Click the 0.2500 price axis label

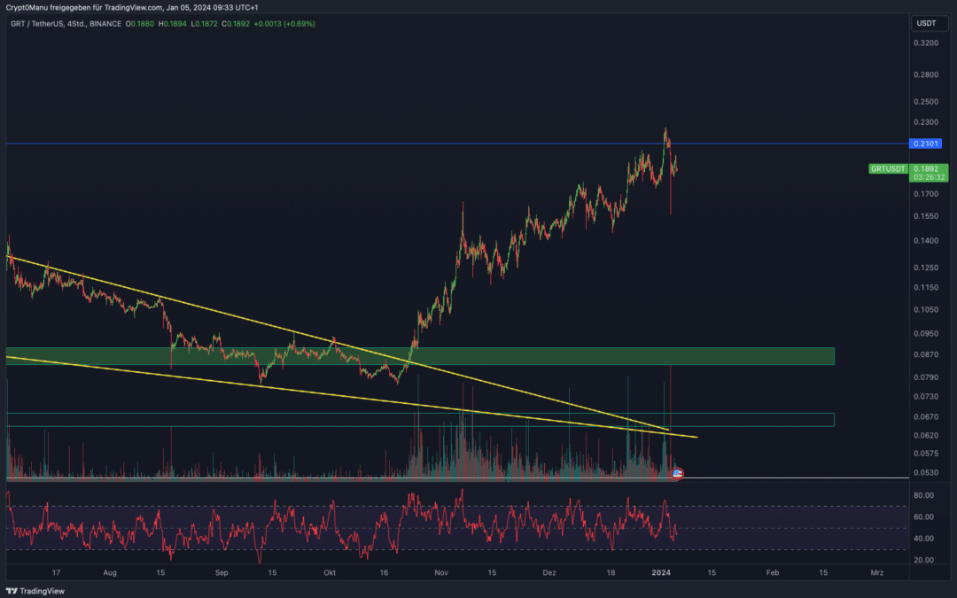pos(926,101)
